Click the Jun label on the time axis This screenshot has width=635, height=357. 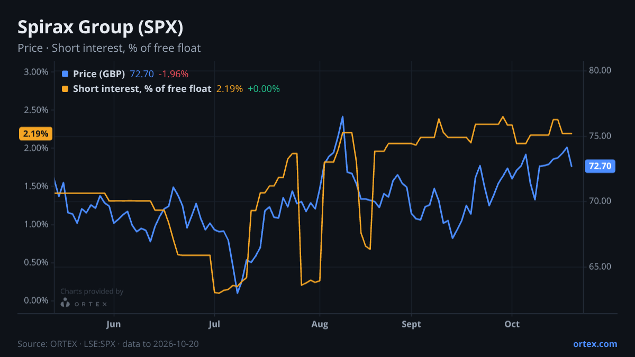point(113,324)
